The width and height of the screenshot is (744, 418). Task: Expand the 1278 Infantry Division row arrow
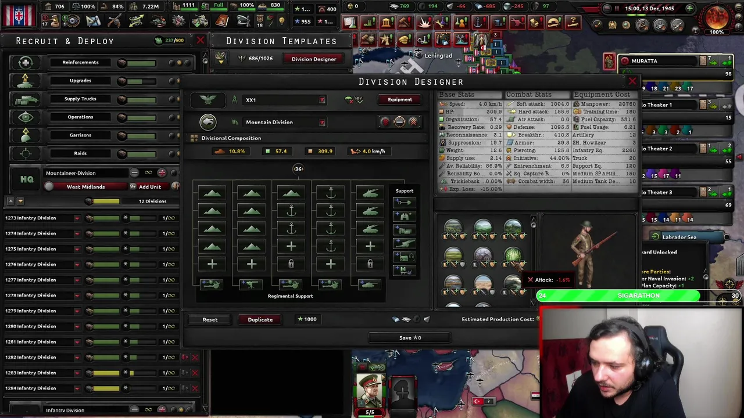pyautogui.click(x=77, y=296)
